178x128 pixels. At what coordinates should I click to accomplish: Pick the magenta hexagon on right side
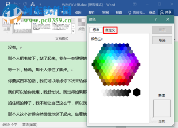click(131, 65)
